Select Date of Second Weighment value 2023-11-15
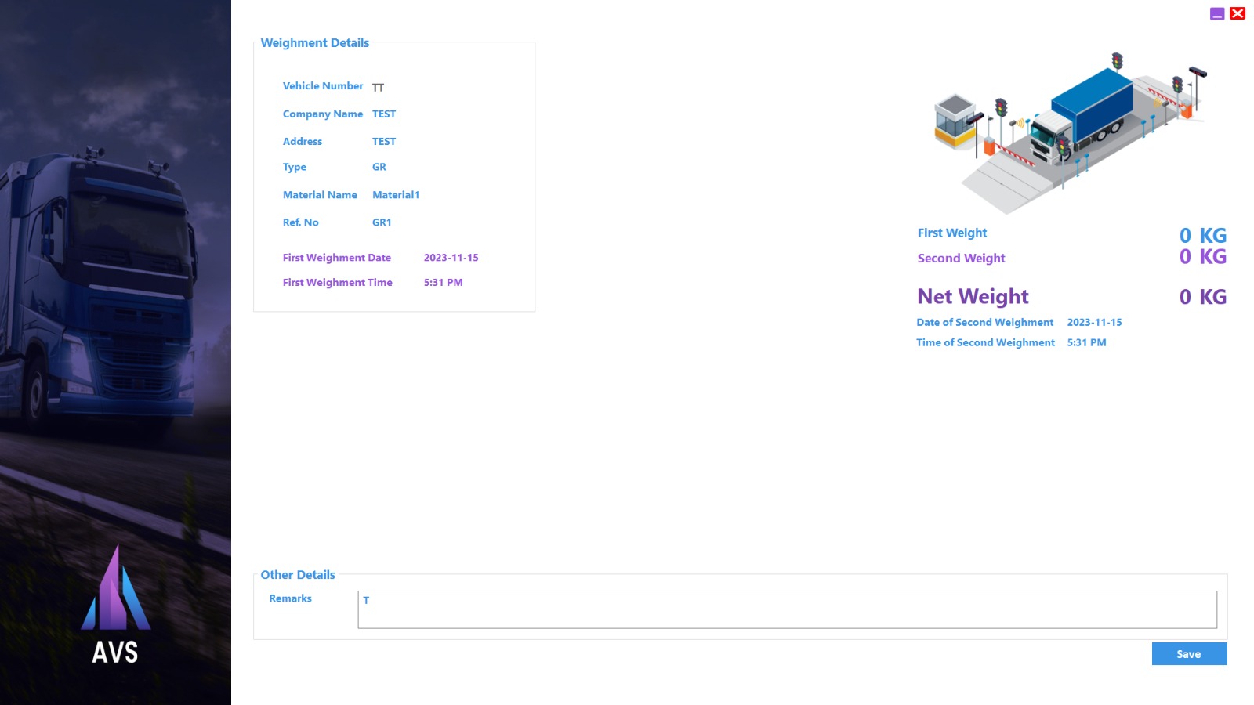The height and width of the screenshot is (705, 1254). coord(1095,323)
